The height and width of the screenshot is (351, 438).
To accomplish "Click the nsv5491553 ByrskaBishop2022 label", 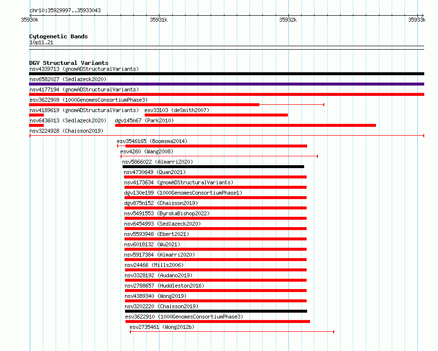I will click(167, 213).
